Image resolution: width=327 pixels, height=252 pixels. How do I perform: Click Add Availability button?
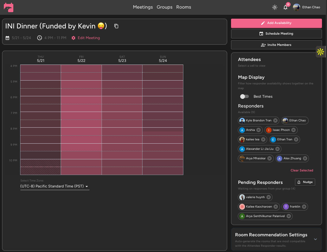[276, 23]
